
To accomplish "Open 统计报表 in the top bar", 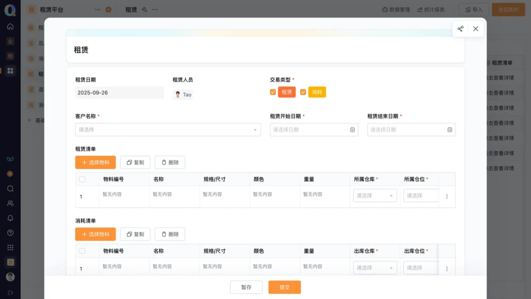I will pos(431,9).
